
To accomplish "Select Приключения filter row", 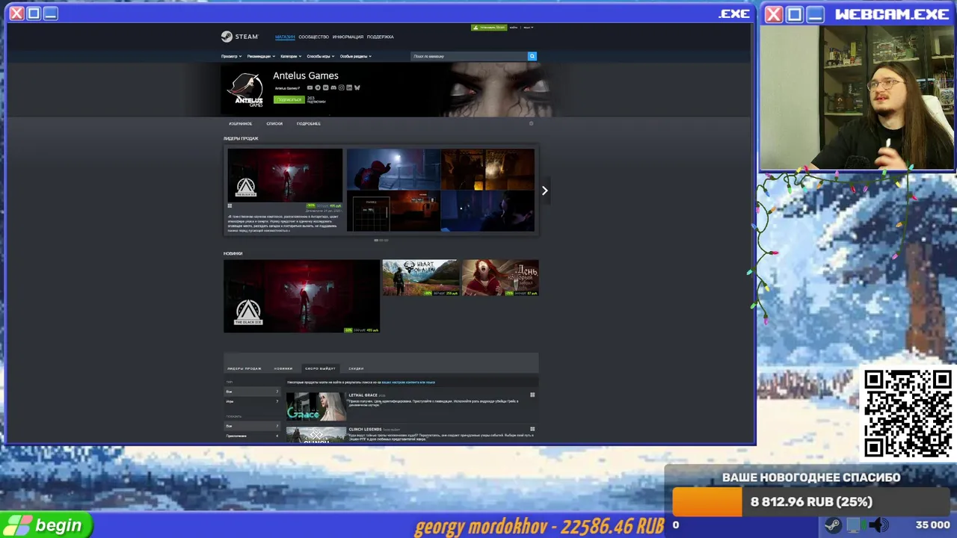I will point(253,436).
